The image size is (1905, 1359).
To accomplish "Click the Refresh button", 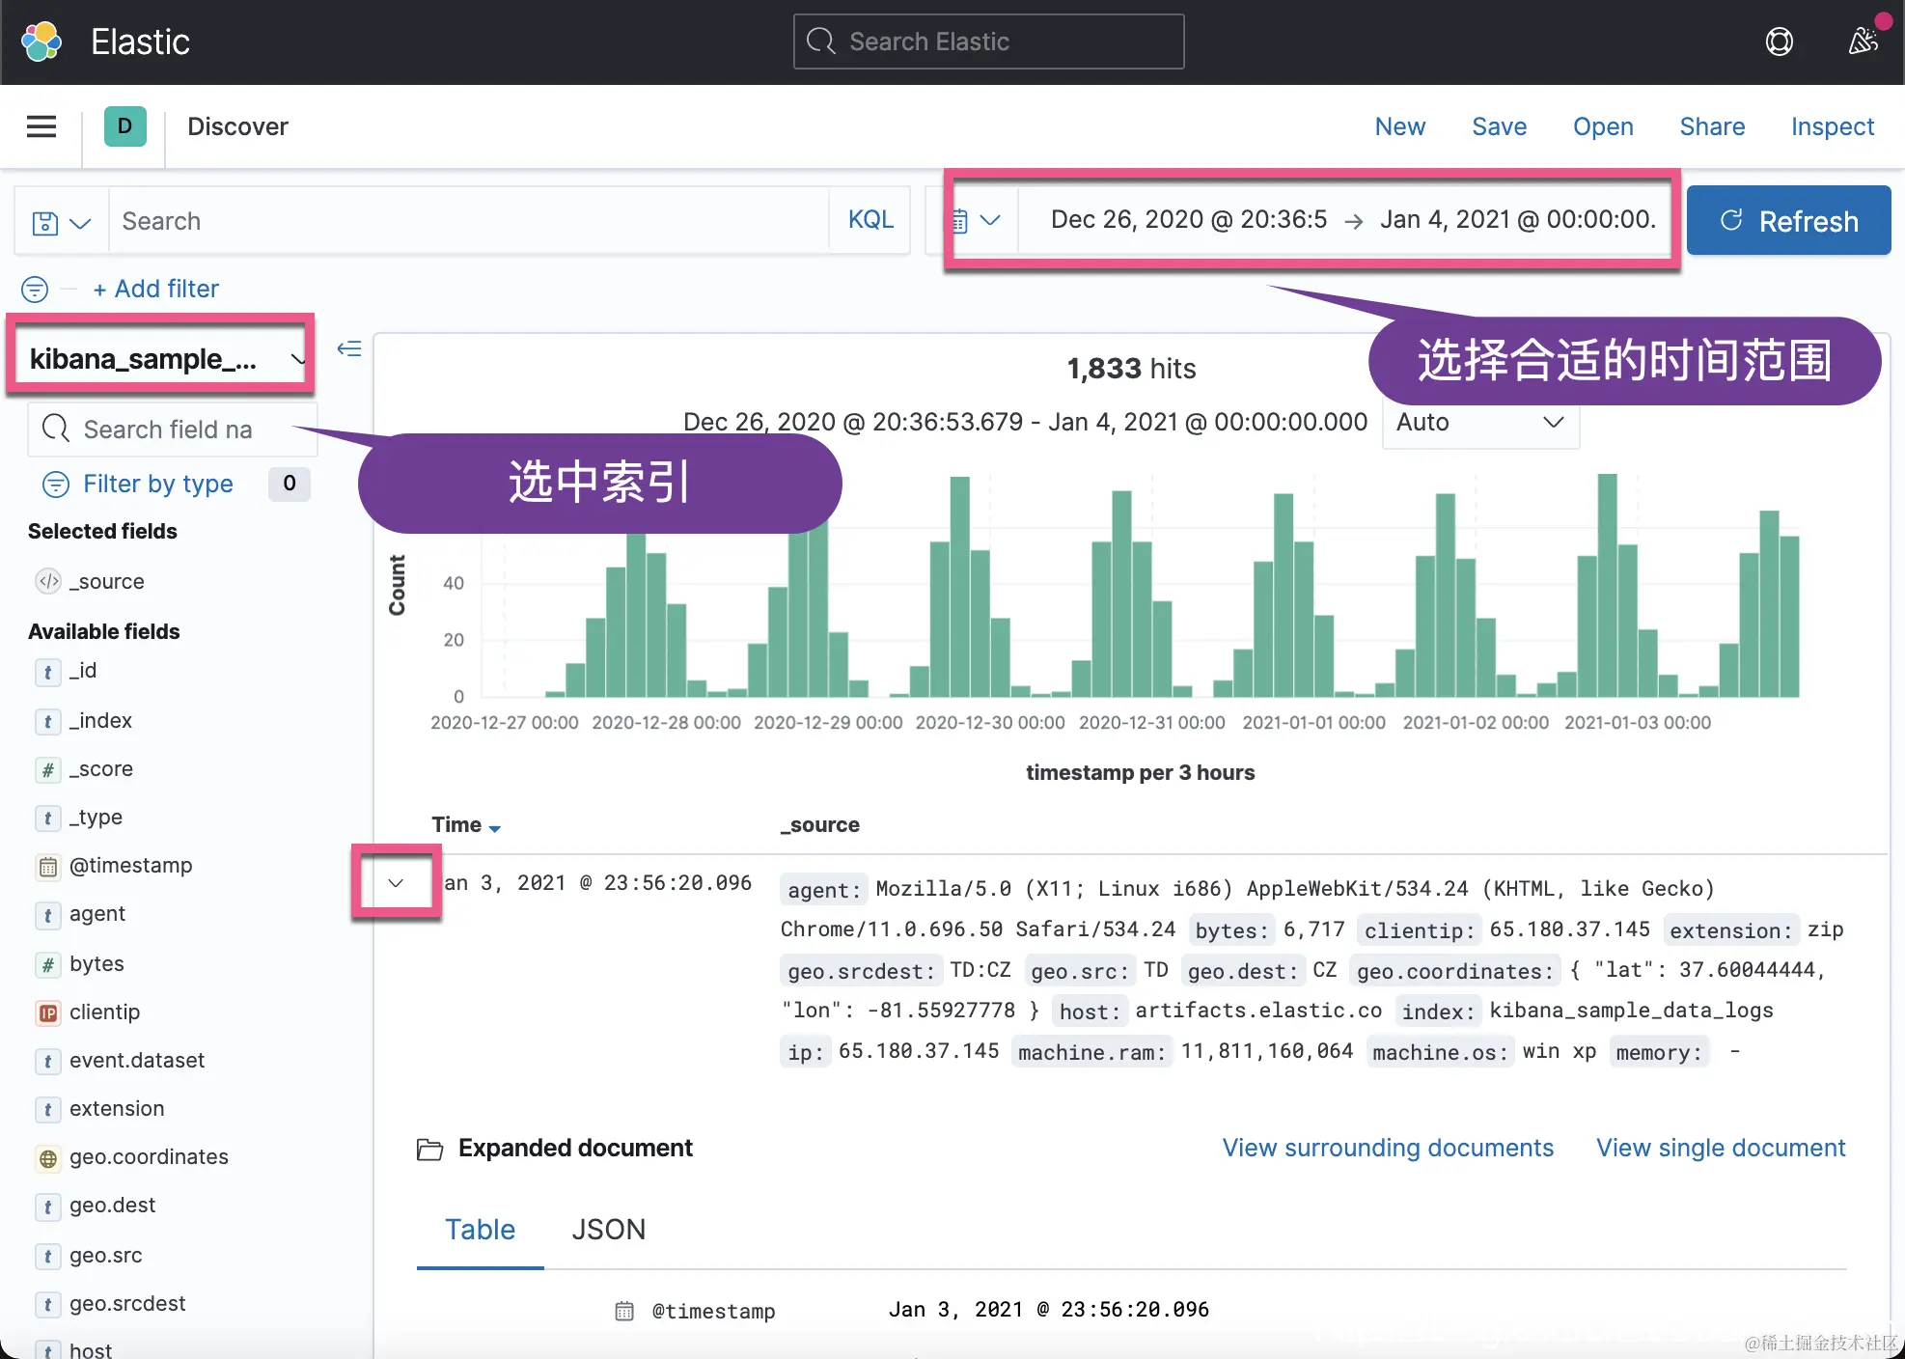I will click(1788, 221).
